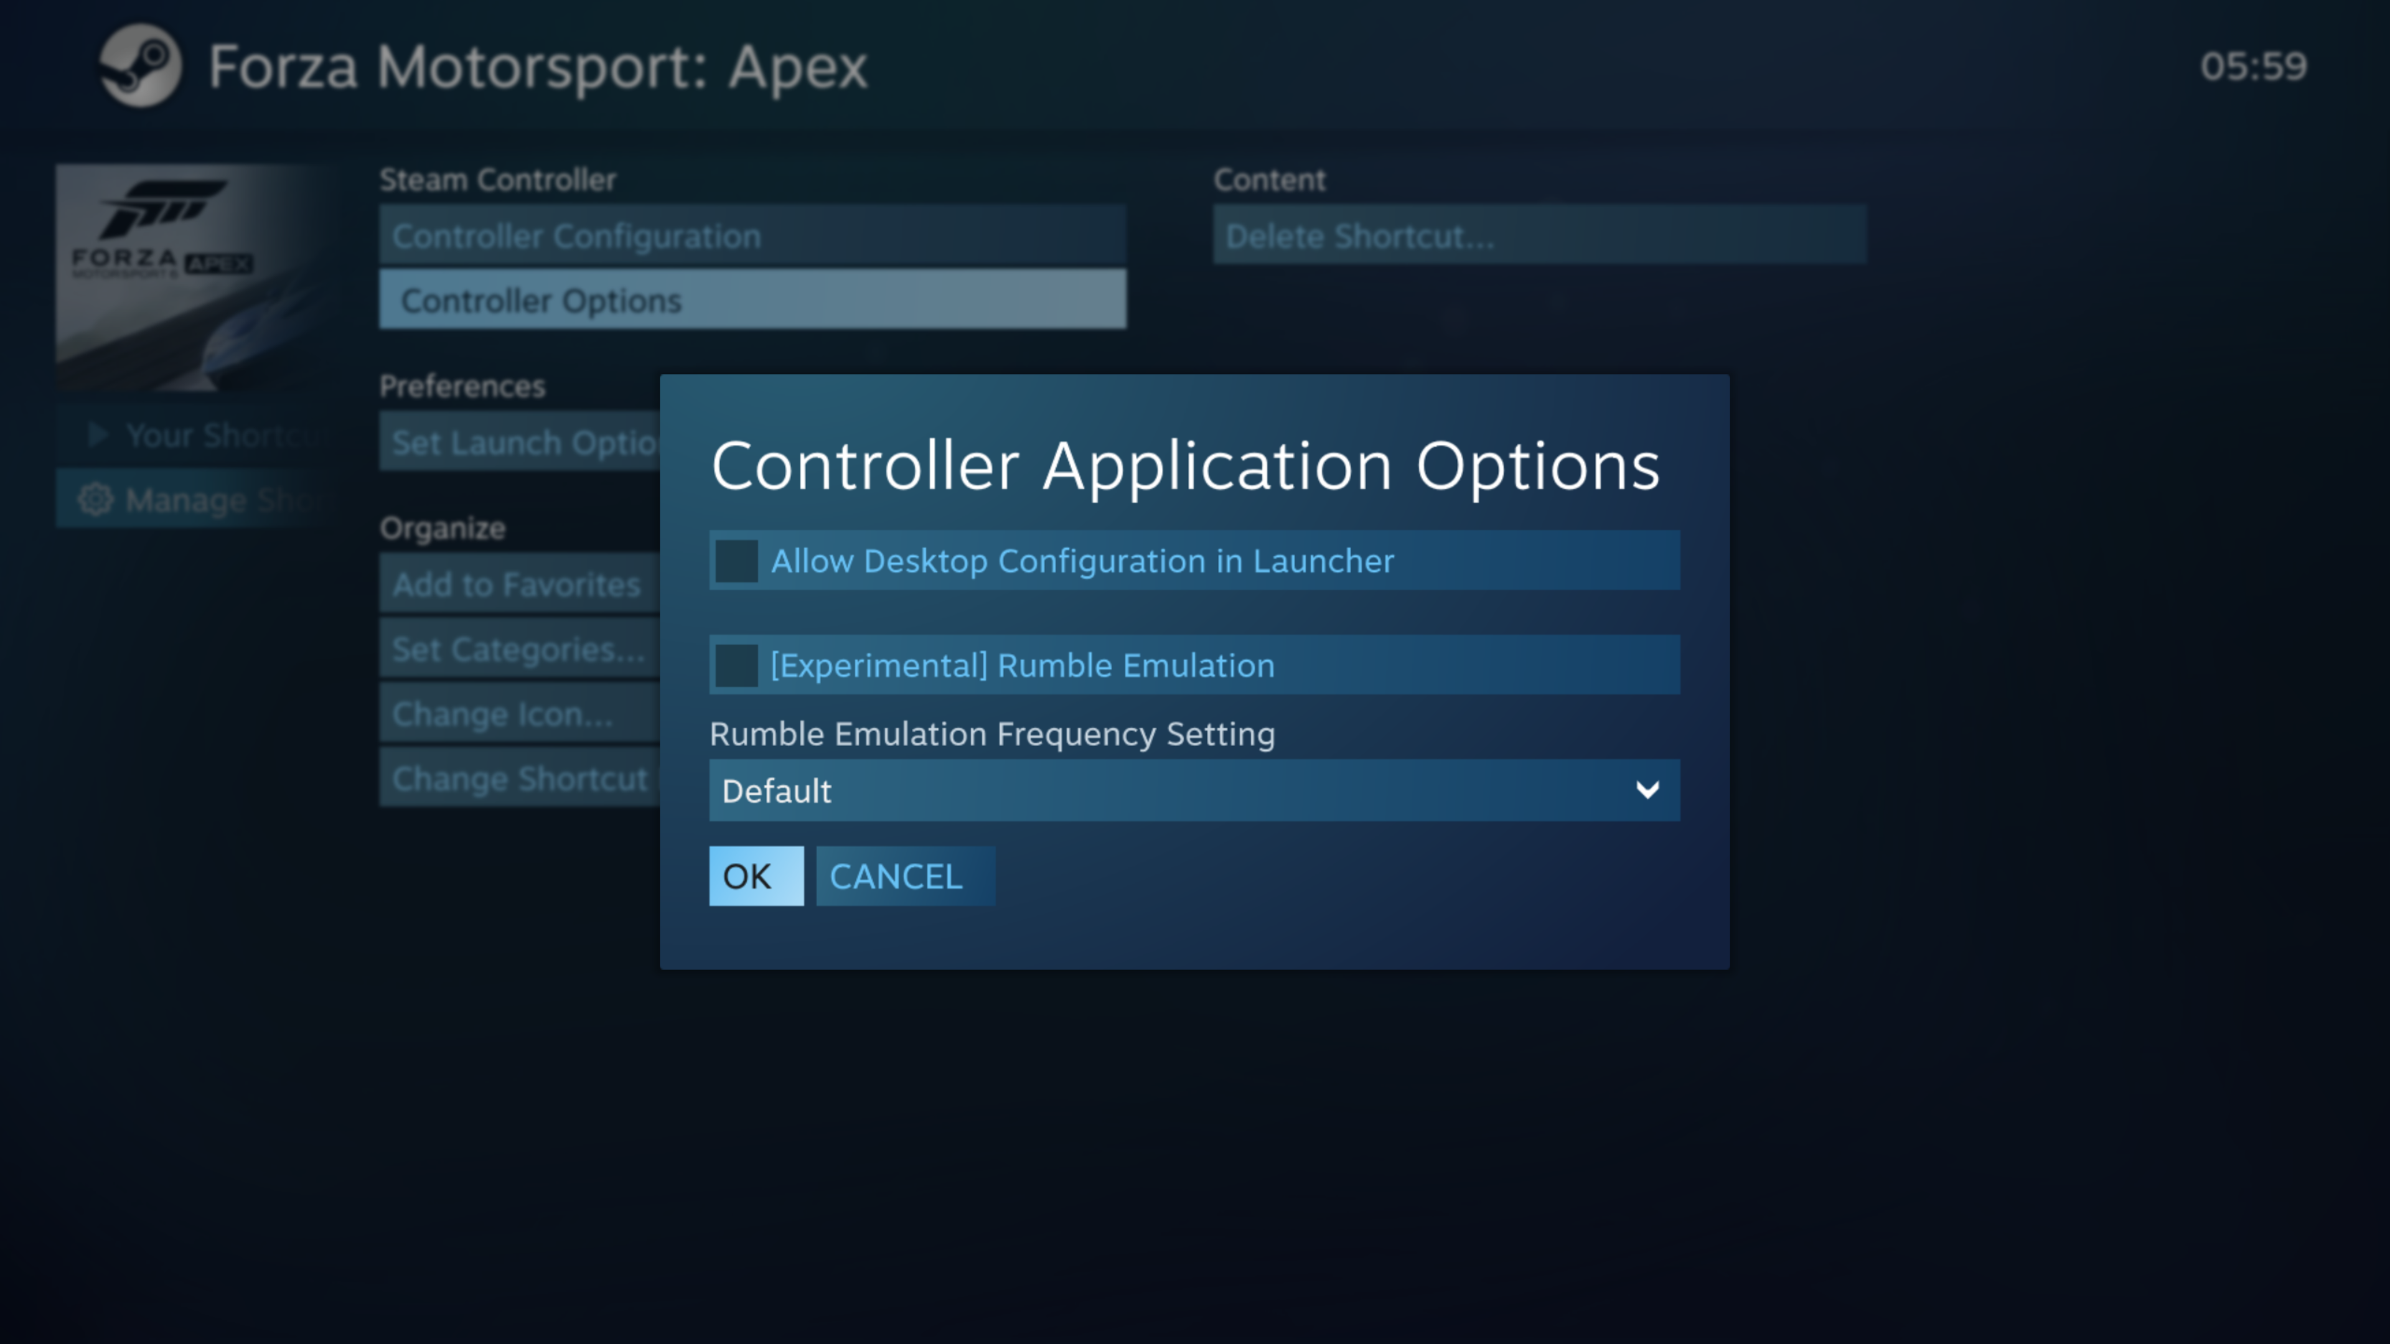Image resolution: width=2390 pixels, height=1344 pixels.
Task: Toggle Experimental Rumble Emulation checkbox
Action: [737, 665]
